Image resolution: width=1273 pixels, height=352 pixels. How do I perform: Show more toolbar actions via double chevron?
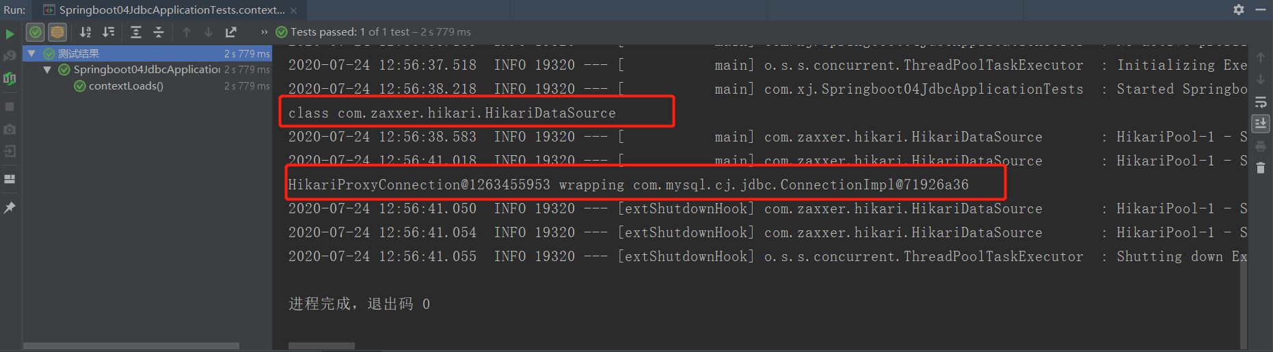pyautogui.click(x=264, y=32)
